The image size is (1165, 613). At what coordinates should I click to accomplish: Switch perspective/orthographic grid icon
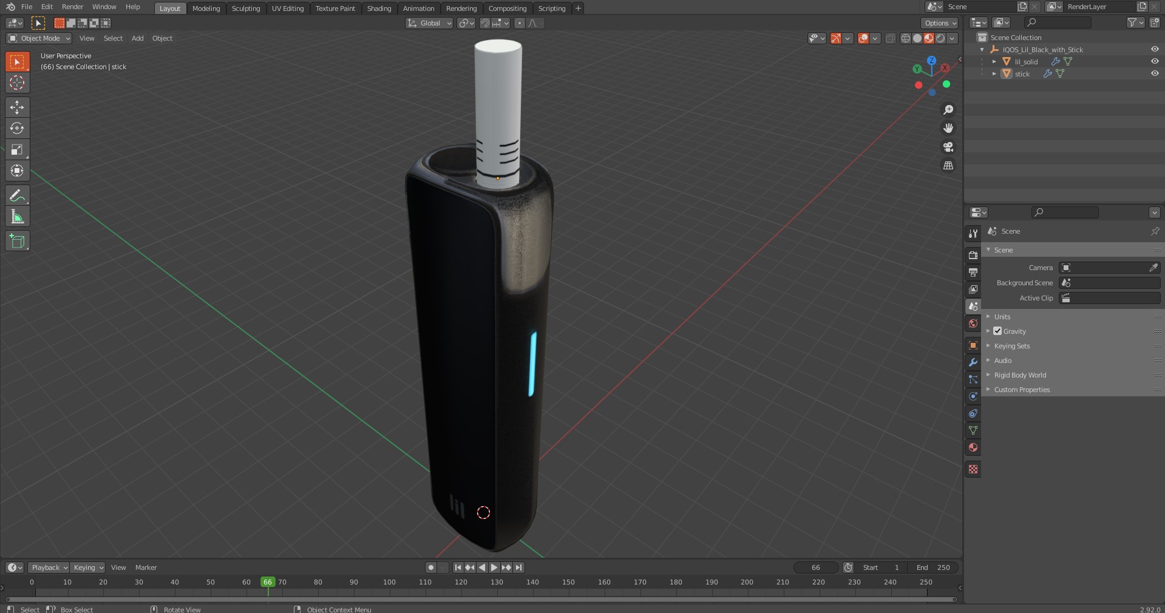(948, 165)
